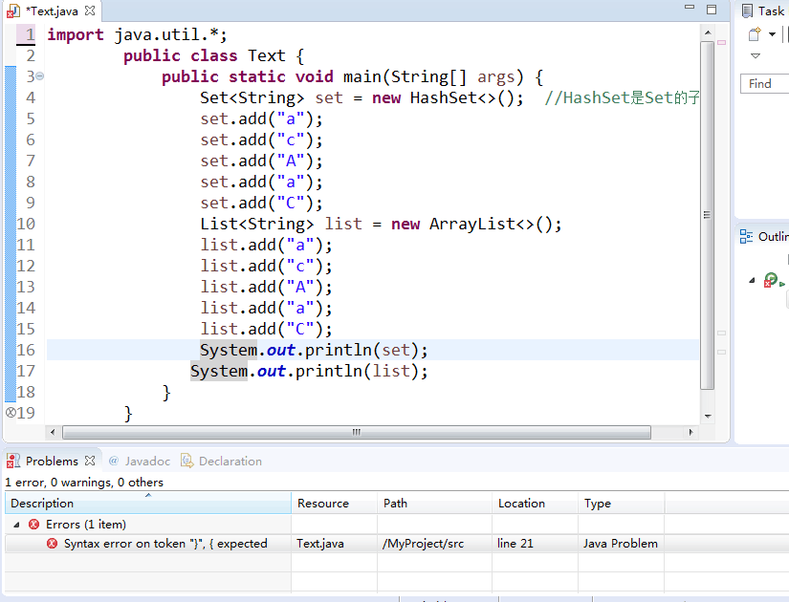Collapse the main method fold marker on line 3
The height and width of the screenshot is (602, 789).
[x=40, y=75]
